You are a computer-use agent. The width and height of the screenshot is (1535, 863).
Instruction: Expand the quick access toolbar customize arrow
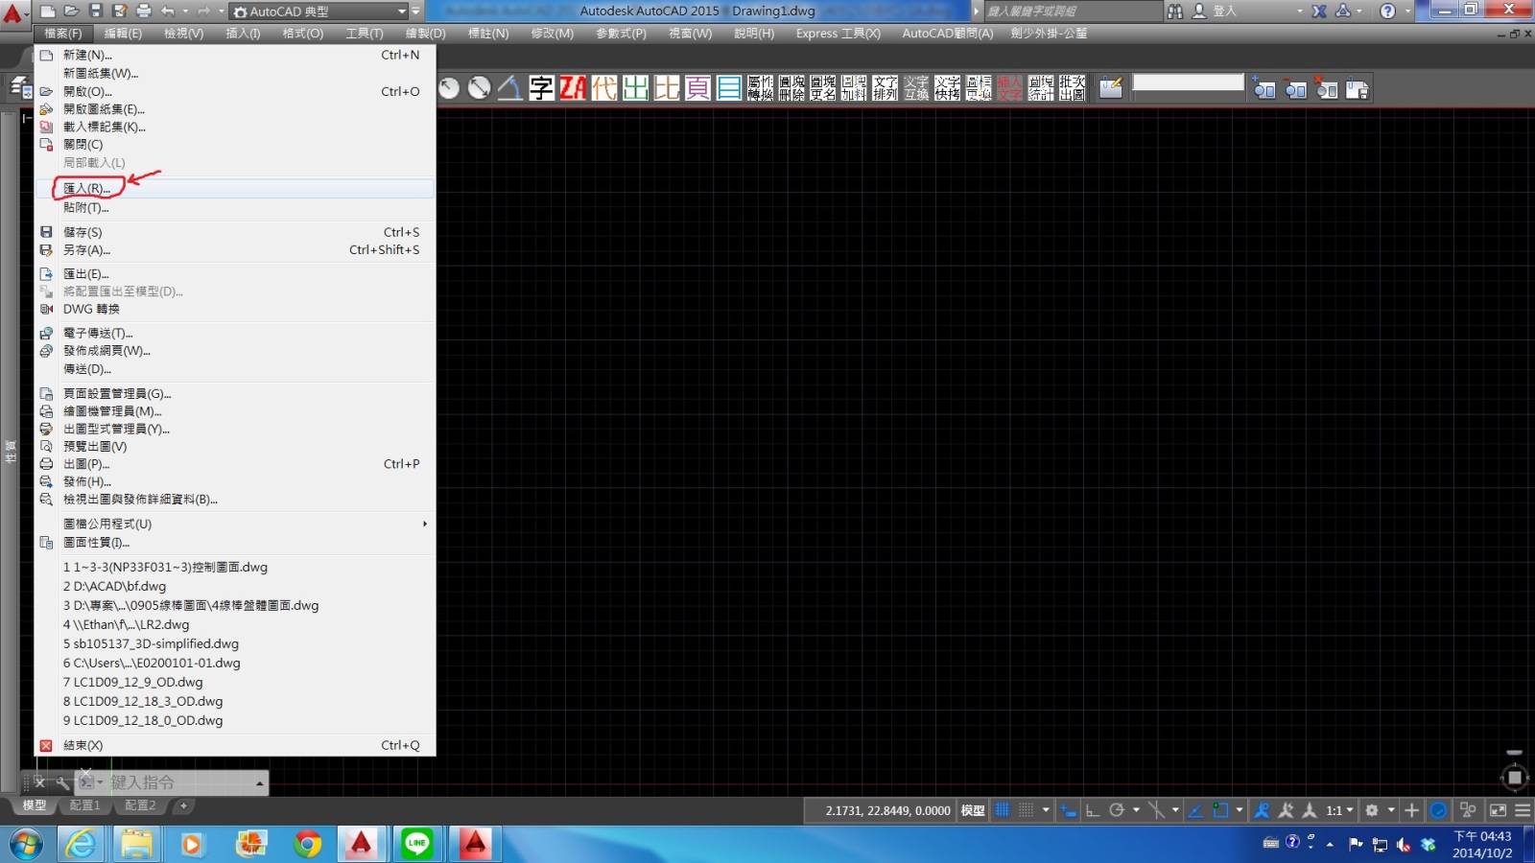(415, 12)
